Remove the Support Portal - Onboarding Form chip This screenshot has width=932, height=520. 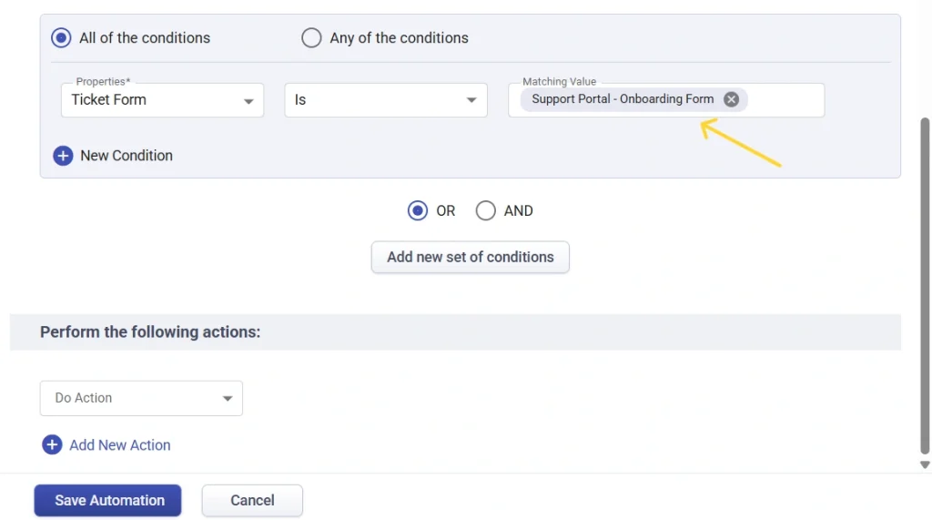(x=731, y=99)
